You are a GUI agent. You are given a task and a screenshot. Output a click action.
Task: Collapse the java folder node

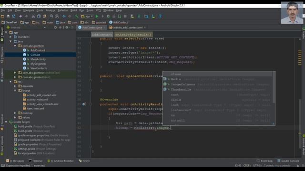[10, 41]
